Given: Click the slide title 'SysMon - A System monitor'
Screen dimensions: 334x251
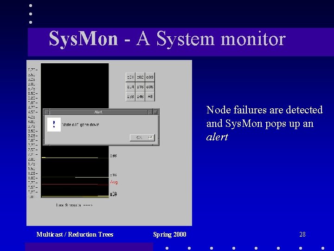Looking at the screenshot, I should 167,39.
